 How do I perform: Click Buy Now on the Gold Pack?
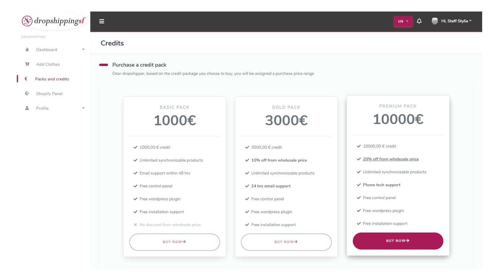(286, 242)
